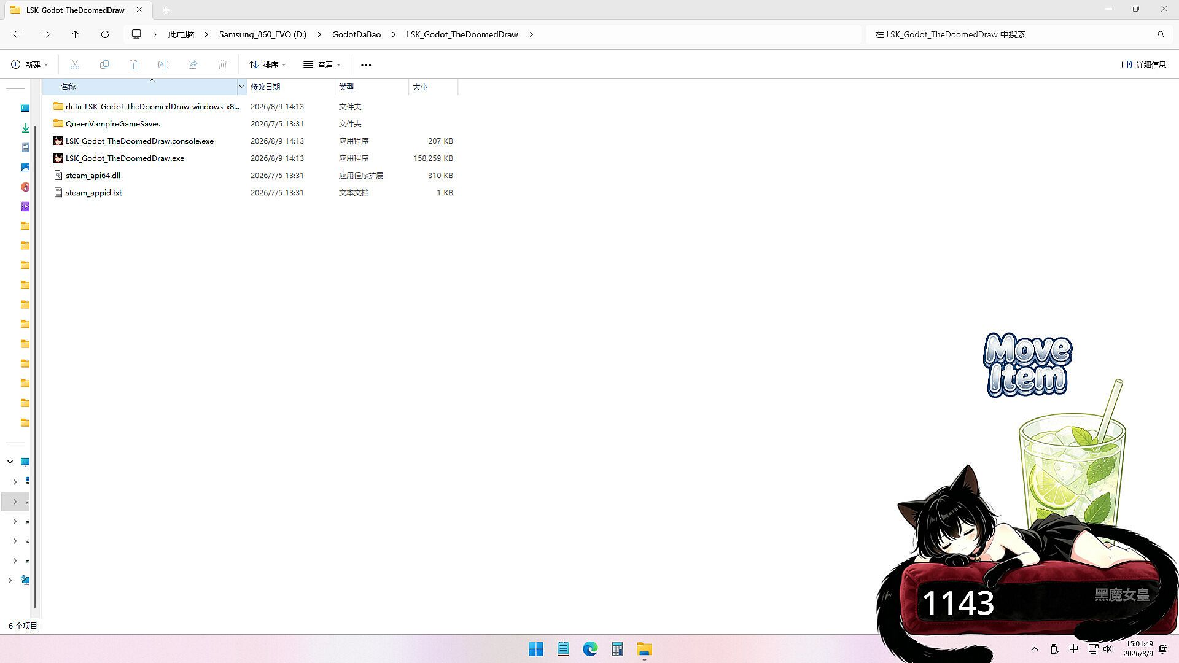Sort files by 大小 column
The width and height of the screenshot is (1179, 663).
(433, 87)
